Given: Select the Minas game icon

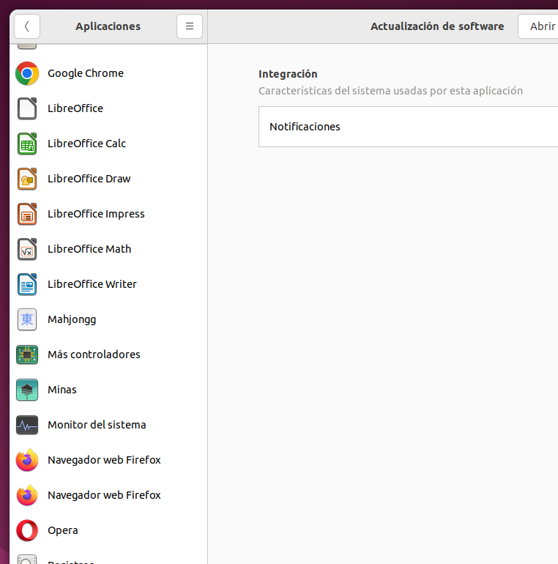Looking at the screenshot, I should [27, 390].
